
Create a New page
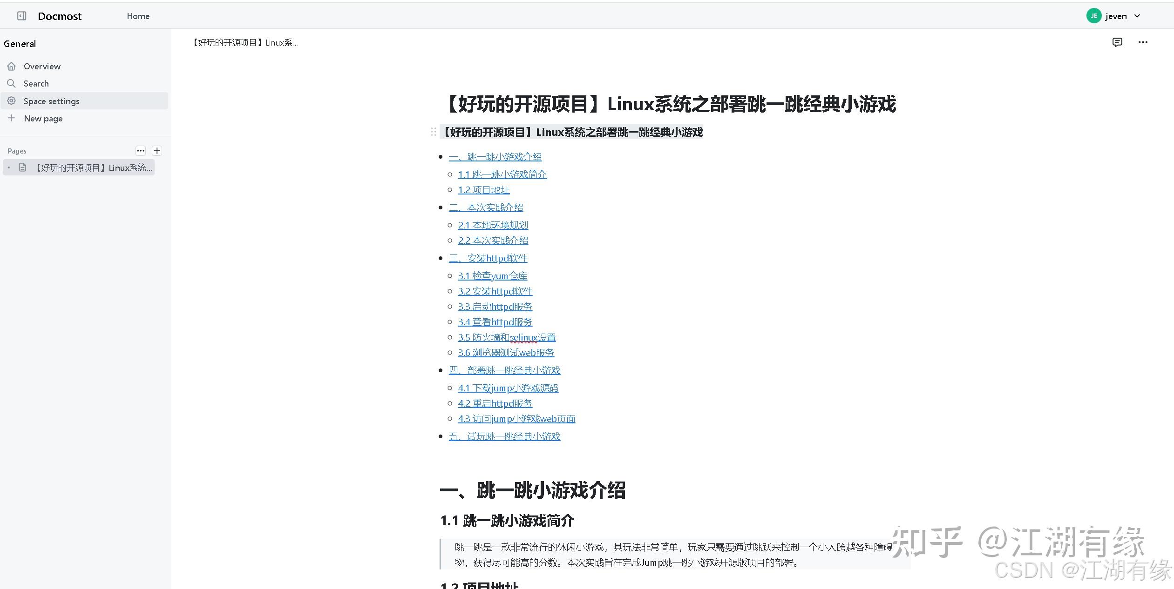(x=43, y=118)
